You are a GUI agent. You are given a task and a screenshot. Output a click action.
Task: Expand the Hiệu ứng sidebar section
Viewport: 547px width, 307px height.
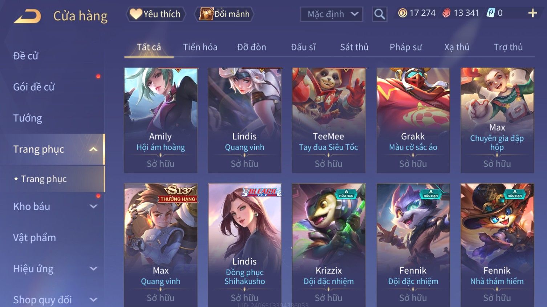(x=93, y=269)
